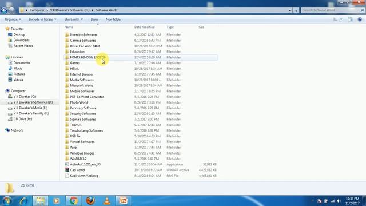Select the WinRAR 3.2 folder icon

(67, 159)
